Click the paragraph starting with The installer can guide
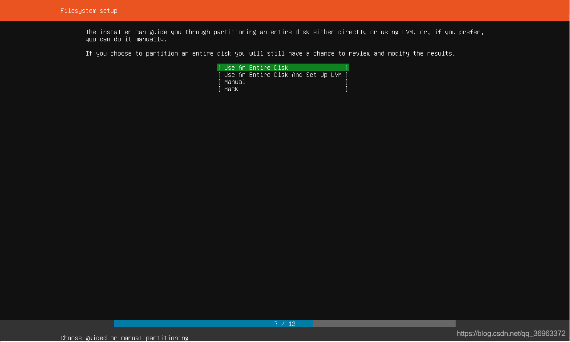The image size is (570, 342). tap(285, 36)
